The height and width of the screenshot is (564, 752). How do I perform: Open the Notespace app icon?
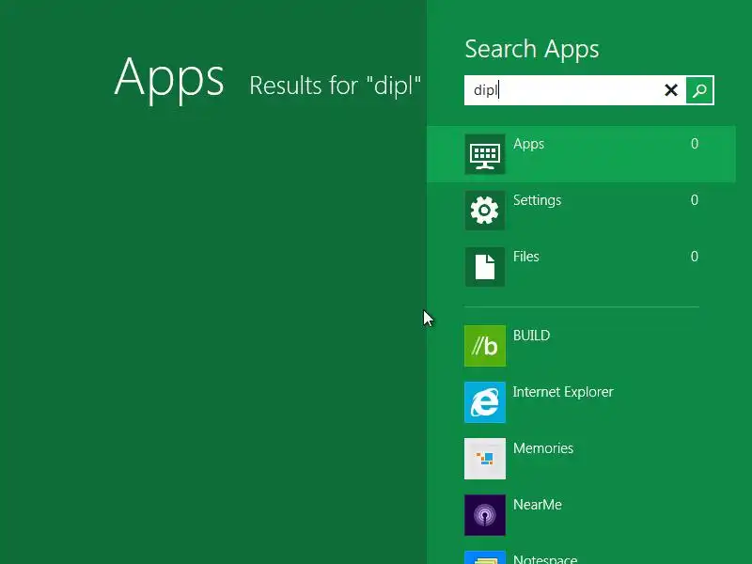click(485, 557)
